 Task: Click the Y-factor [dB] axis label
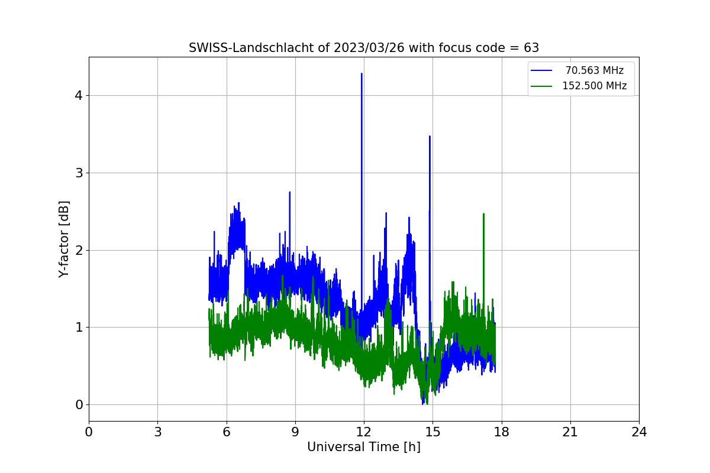pyautogui.click(x=64, y=239)
